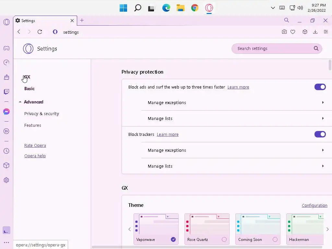
Task: Focus the Search settings input field
Action: (x=277, y=49)
